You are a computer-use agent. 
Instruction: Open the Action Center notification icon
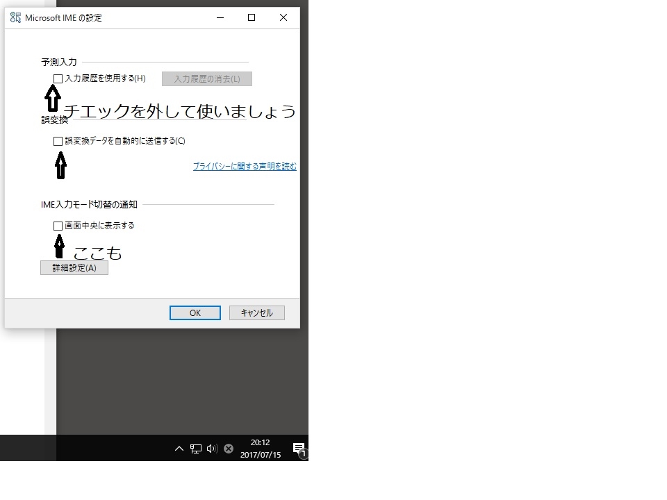click(x=299, y=449)
